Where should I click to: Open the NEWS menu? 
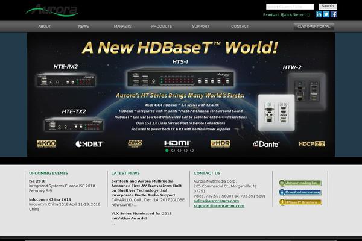click(x=84, y=27)
